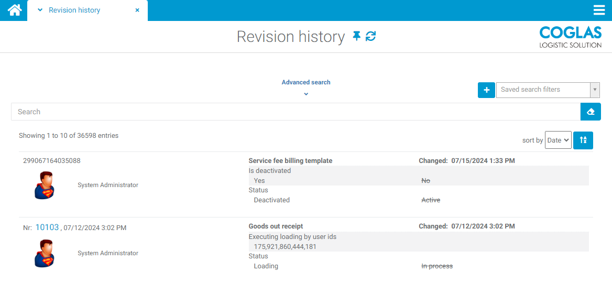The width and height of the screenshot is (612, 283).
Task: Pin the Revision history page
Action: coord(357,36)
